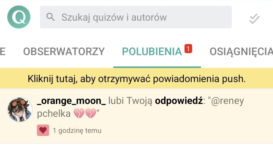
Task: Click the broken hearts emoji in the reply
Action: click(x=85, y=114)
